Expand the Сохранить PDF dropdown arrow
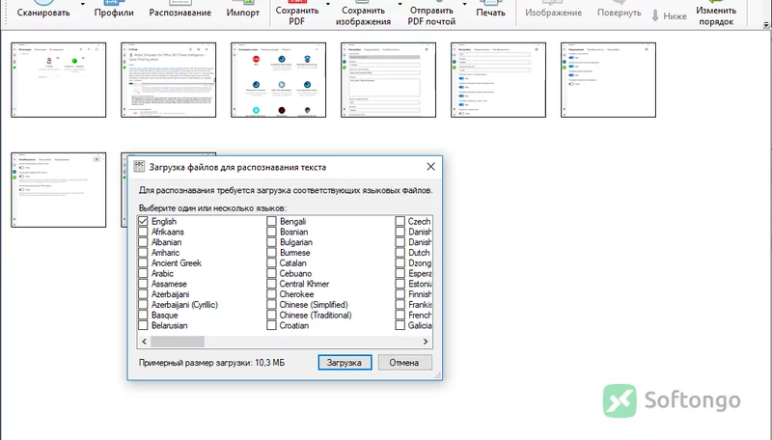This screenshot has width=772, height=440. (328, 5)
